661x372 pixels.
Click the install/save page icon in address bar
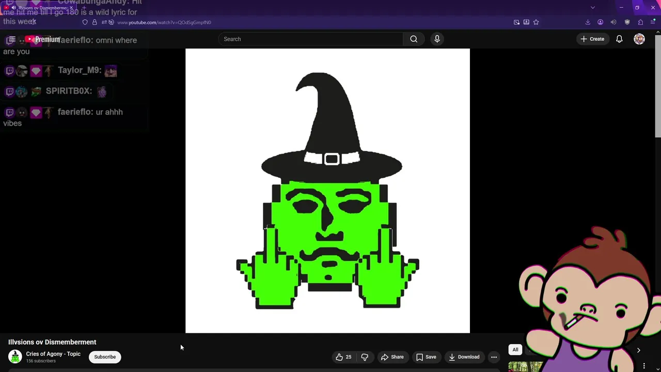[x=526, y=22]
